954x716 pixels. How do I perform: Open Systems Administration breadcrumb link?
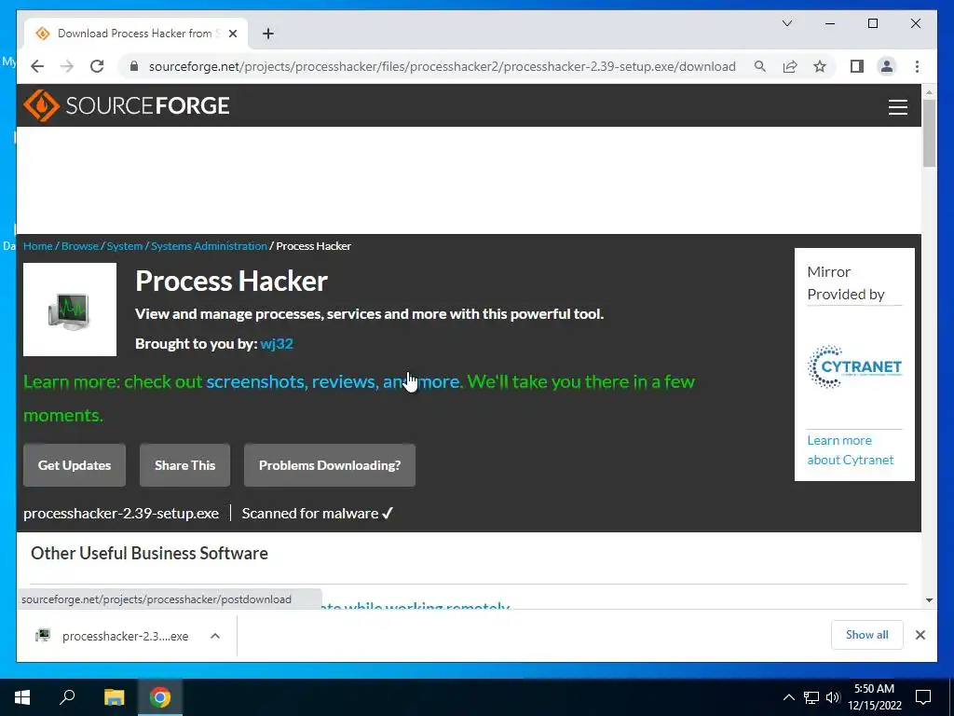[209, 246]
